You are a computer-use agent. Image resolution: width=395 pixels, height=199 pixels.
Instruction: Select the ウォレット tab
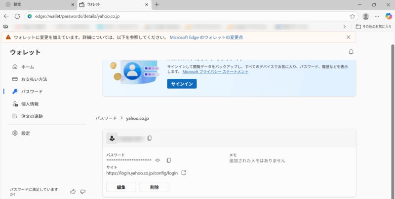[114, 4]
